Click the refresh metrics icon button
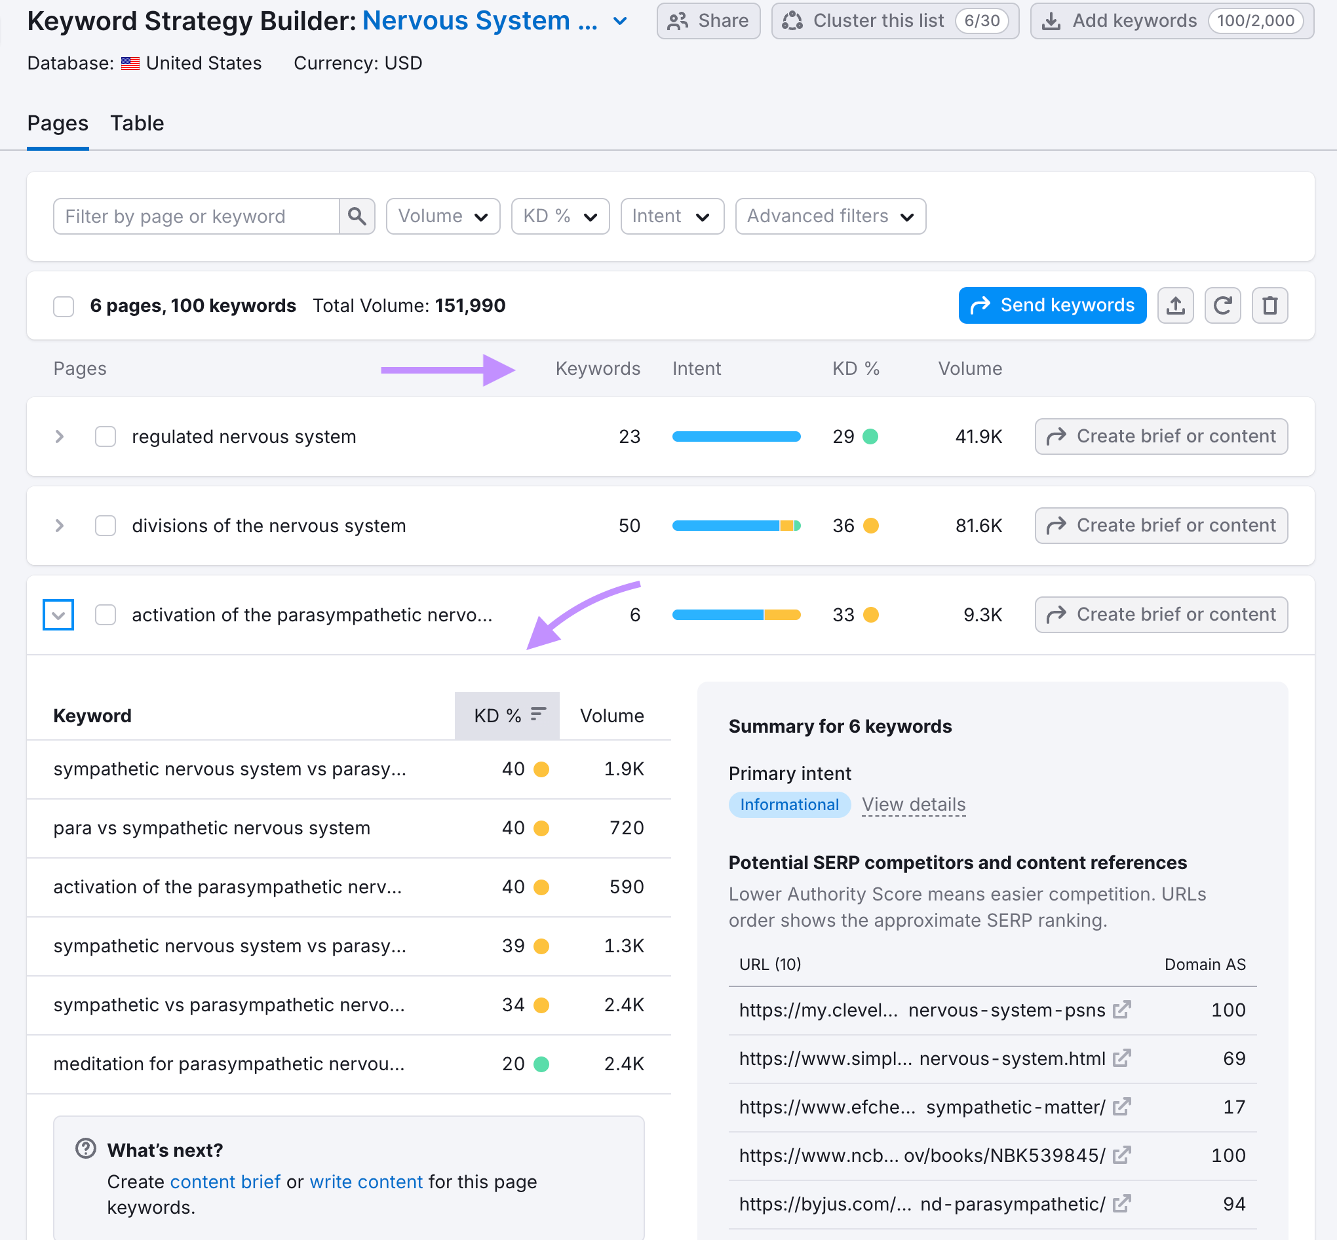Viewport: 1337px width, 1240px height. click(1222, 305)
